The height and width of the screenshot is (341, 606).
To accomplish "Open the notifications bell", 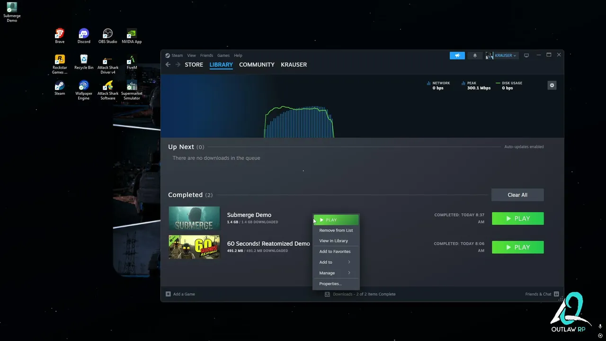I will click(x=475, y=55).
